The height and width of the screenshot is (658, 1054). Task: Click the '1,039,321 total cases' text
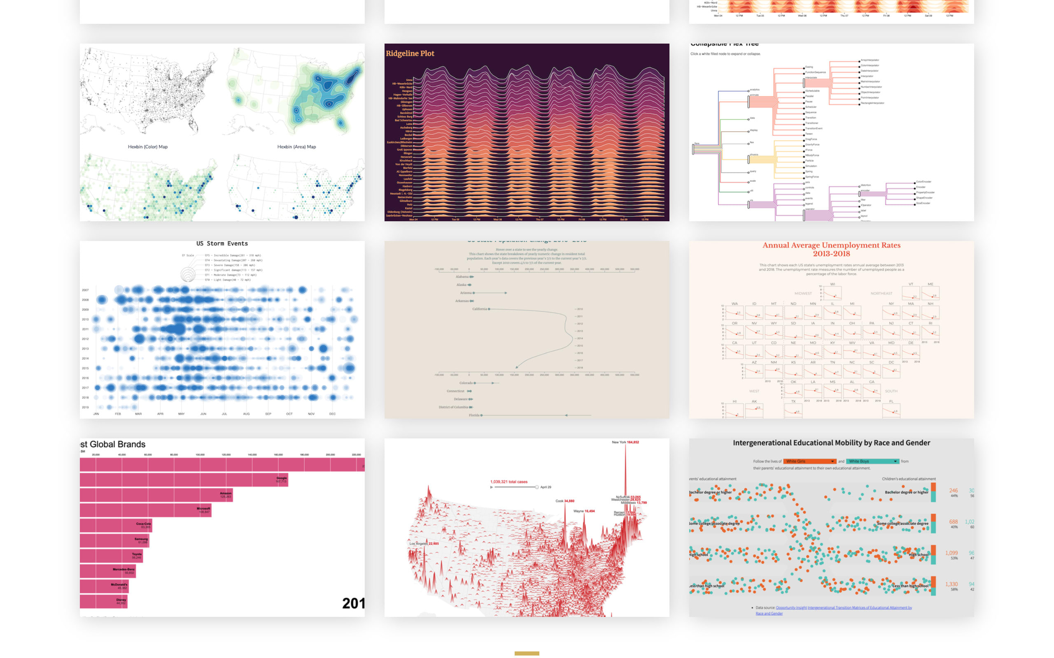click(x=509, y=482)
